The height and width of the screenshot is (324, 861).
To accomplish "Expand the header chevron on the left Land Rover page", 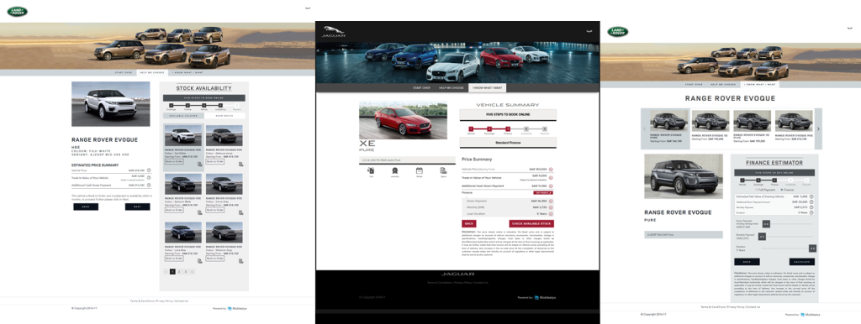I will point(308,8).
